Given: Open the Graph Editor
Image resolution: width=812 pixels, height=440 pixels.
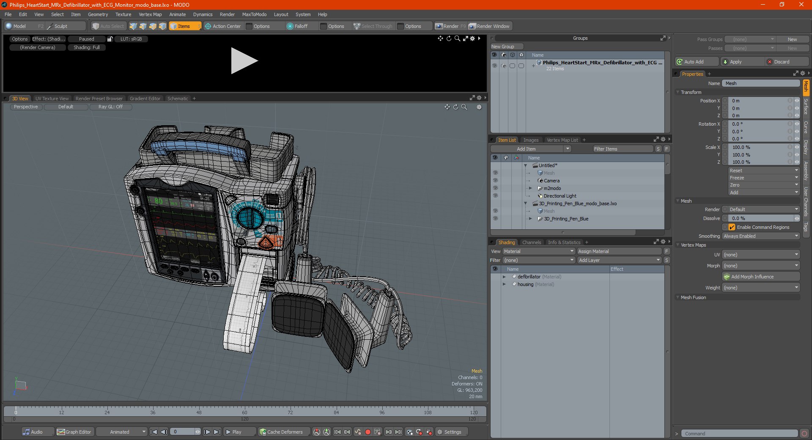Looking at the screenshot, I should (74, 432).
